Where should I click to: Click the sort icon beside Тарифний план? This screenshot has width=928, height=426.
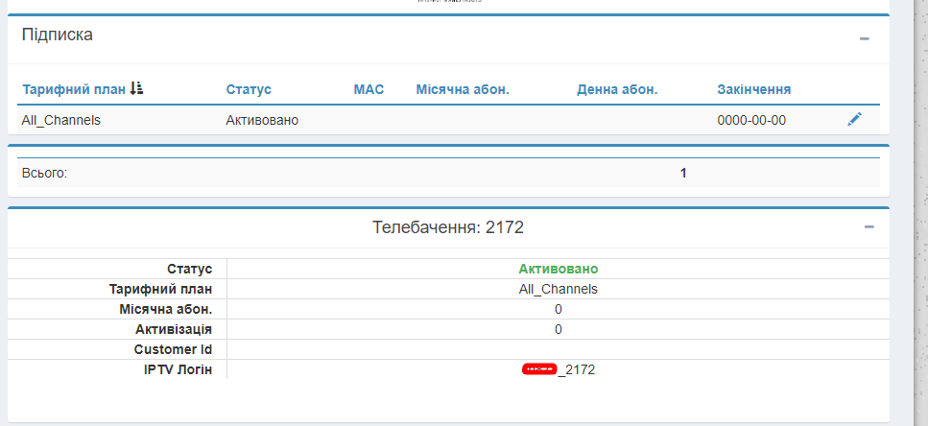(136, 89)
